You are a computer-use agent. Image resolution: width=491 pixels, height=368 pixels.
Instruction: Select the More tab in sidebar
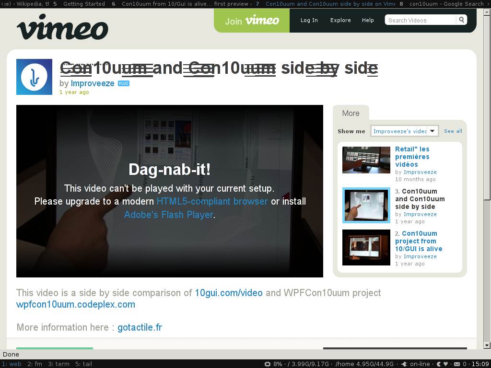[x=351, y=114]
